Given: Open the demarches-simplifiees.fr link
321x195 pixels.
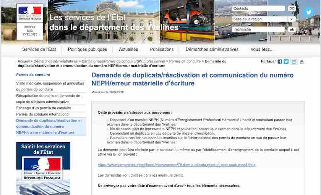Looking at the screenshot, I should pyautogui.click(x=176, y=165).
